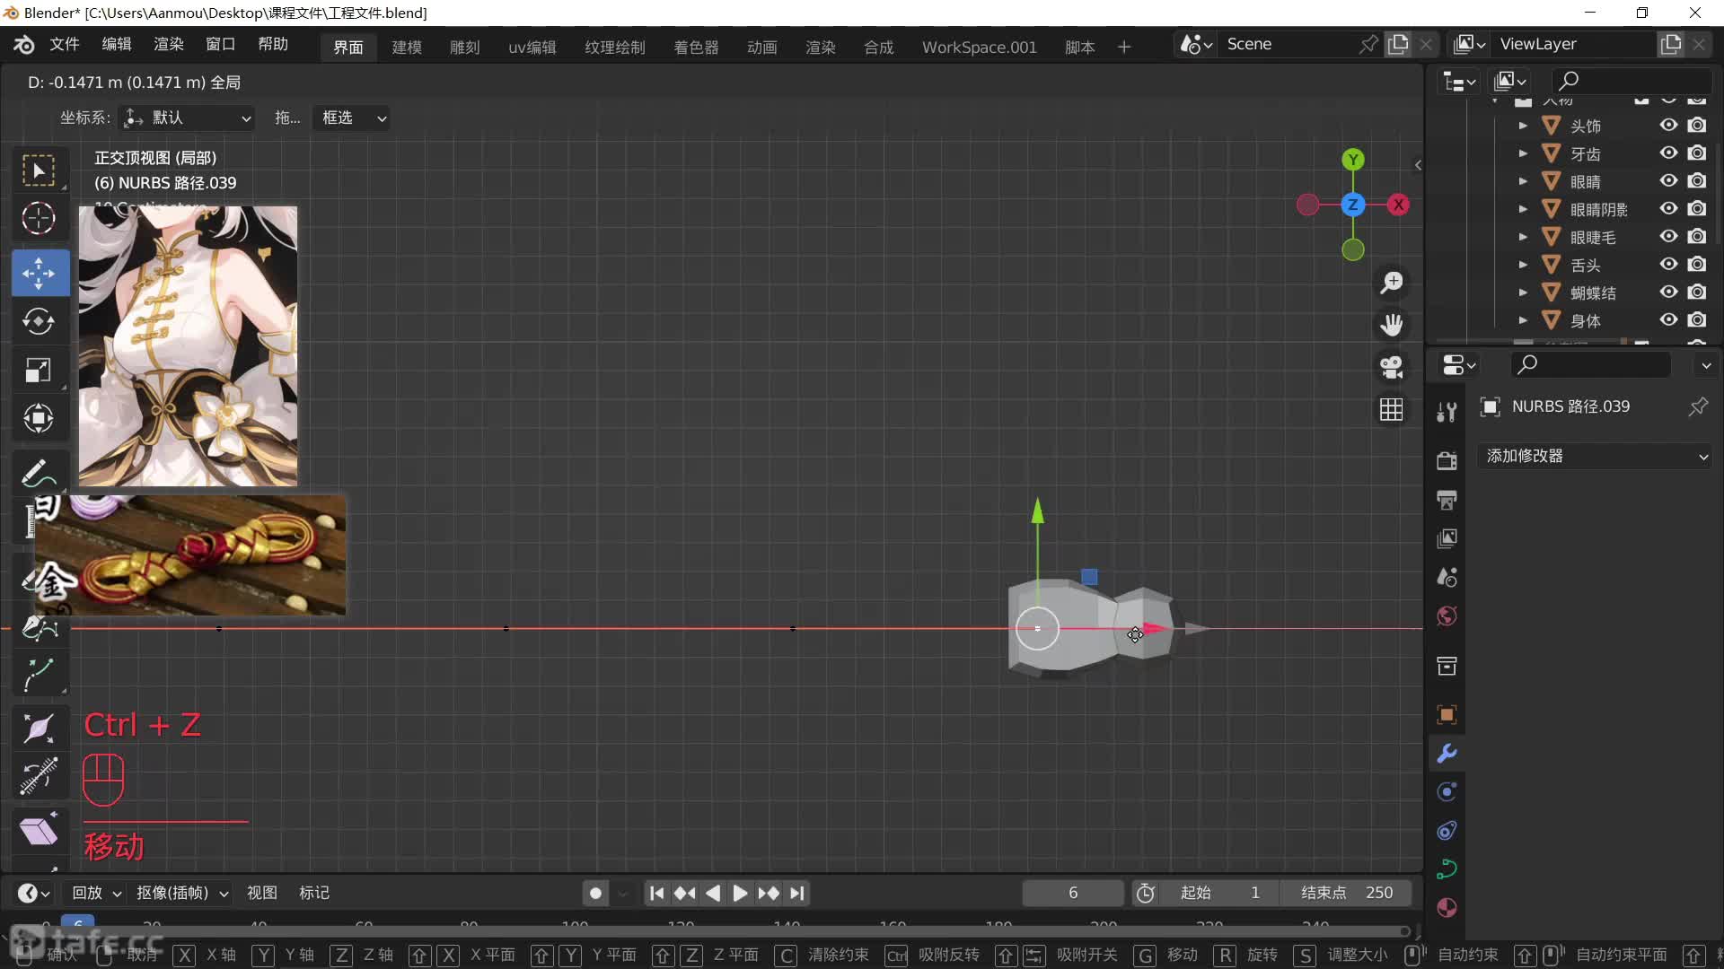
Task: Select the 3D Cursor tool
Action: point(39,218)
